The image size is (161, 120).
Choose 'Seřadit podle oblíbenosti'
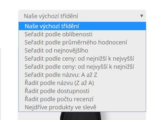pyautogui.click(x=82, y=34)
